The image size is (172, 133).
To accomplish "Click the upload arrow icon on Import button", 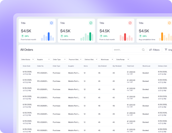I will [x=166, y=50].
